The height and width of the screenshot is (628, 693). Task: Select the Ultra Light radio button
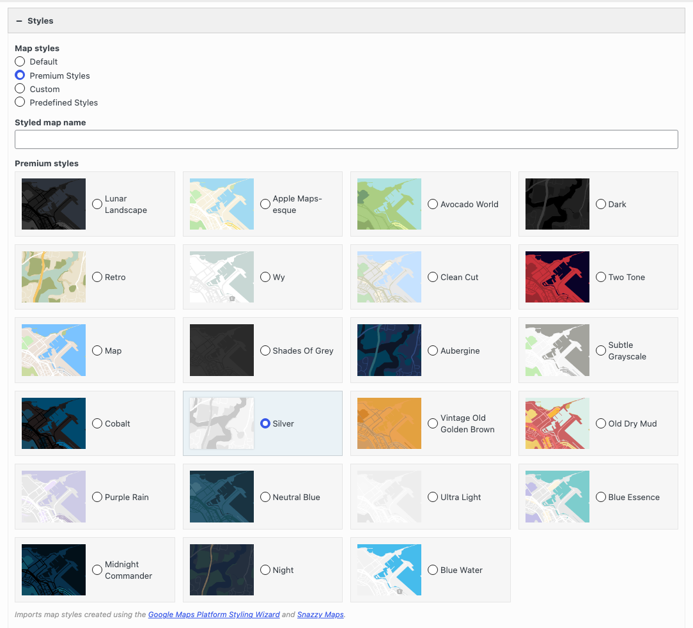433,497
